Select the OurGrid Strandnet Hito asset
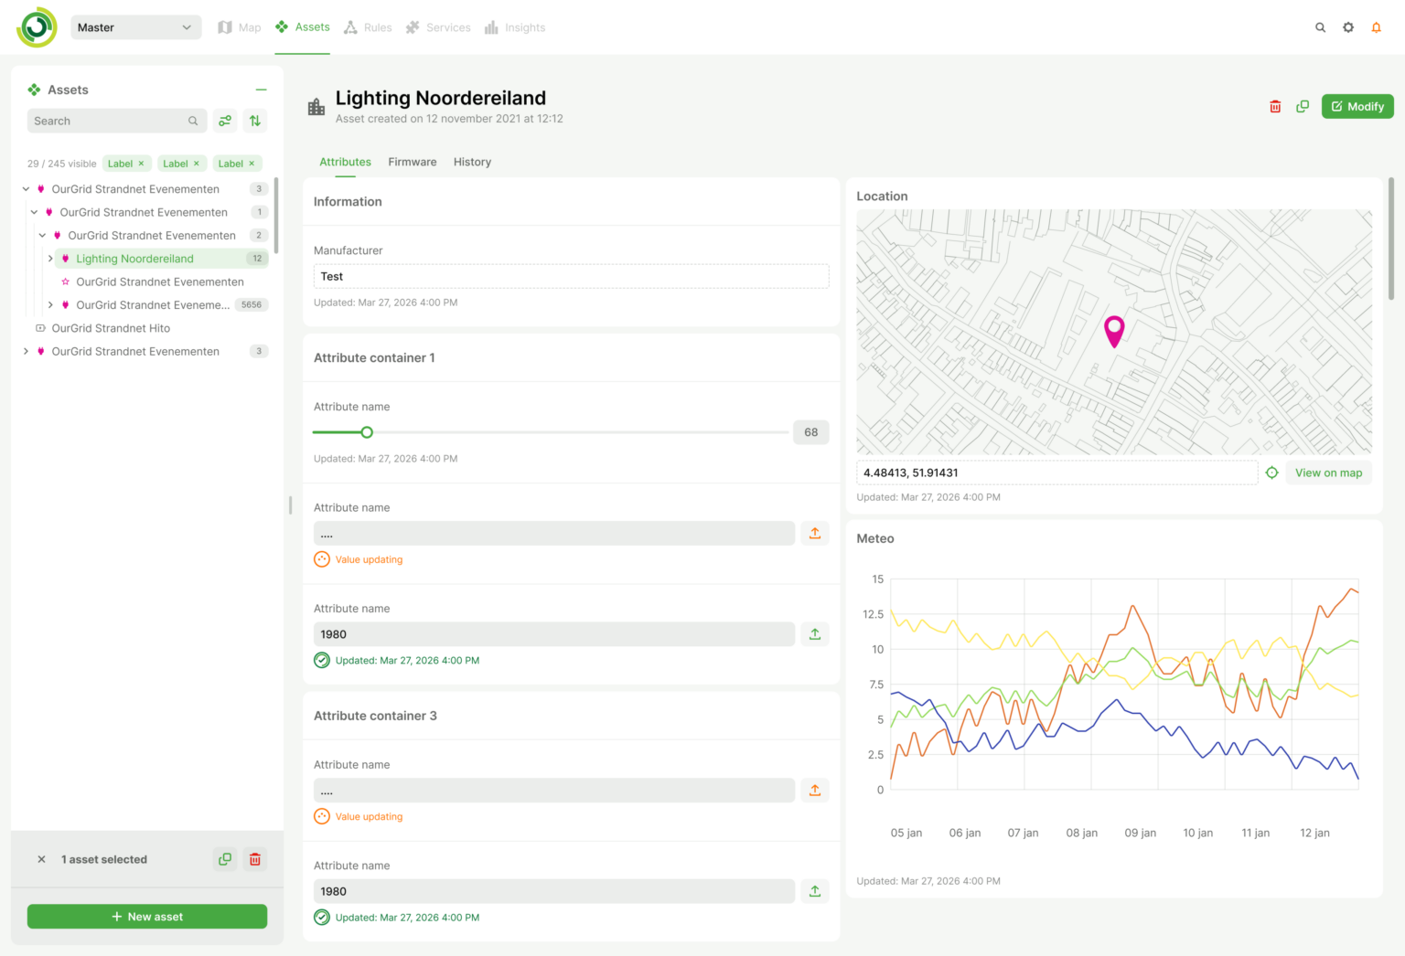 tap(111, 328)
